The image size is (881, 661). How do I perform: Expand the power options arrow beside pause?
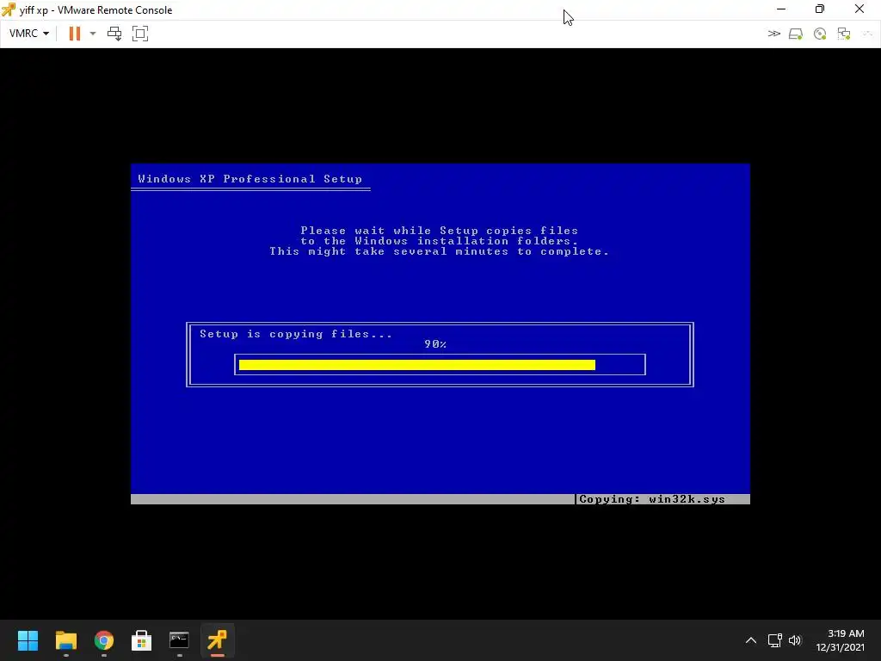pos(93,34)
